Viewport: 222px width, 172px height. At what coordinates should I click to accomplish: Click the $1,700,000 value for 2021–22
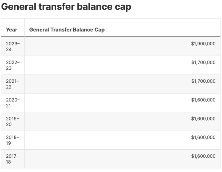tap(203, 81)
